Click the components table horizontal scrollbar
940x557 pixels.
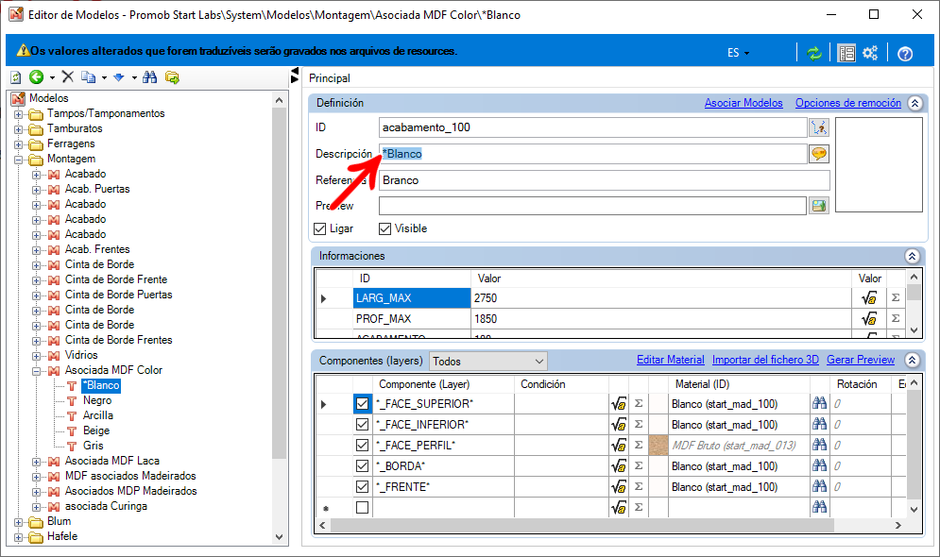click(582, 525)
